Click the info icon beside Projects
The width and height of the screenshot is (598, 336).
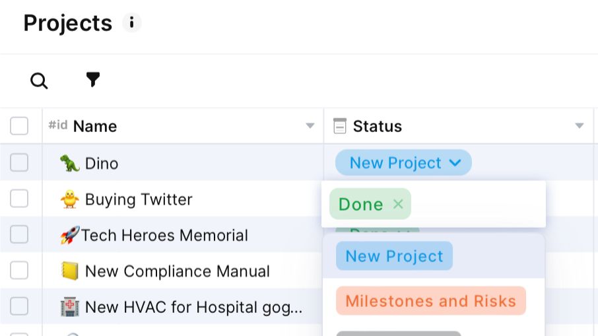tap(131, 23)
